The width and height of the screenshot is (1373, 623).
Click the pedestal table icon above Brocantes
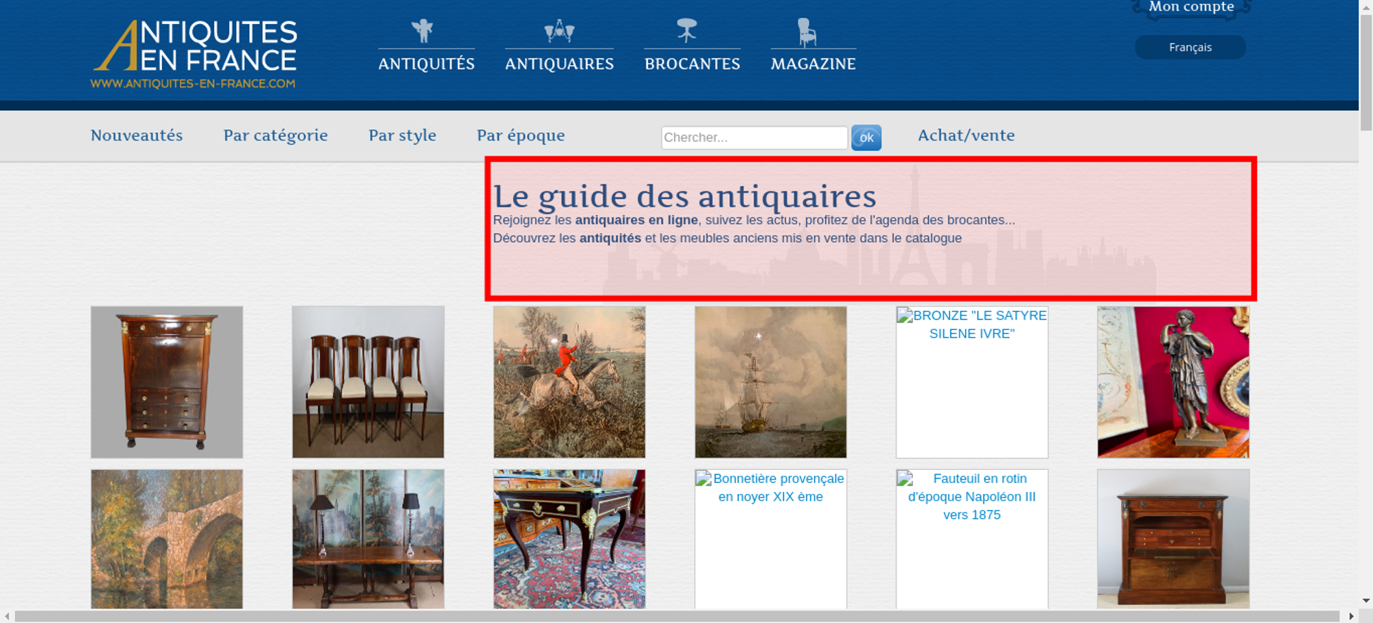click(686, 31)
